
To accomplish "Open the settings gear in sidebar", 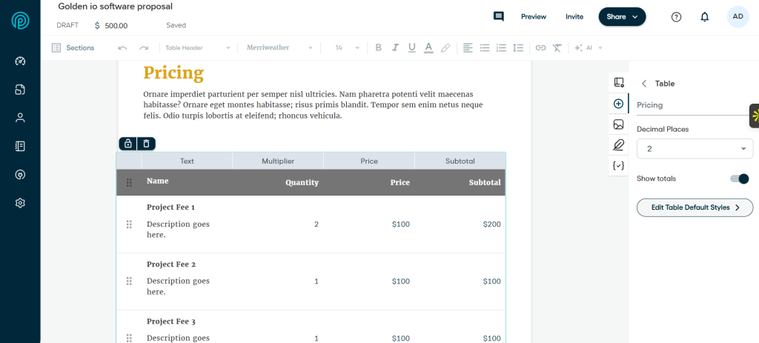I will [20, 203].
